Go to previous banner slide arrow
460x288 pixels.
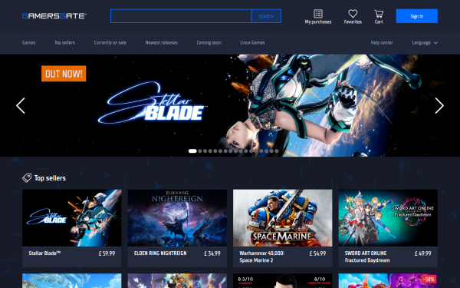pos(21,105)
